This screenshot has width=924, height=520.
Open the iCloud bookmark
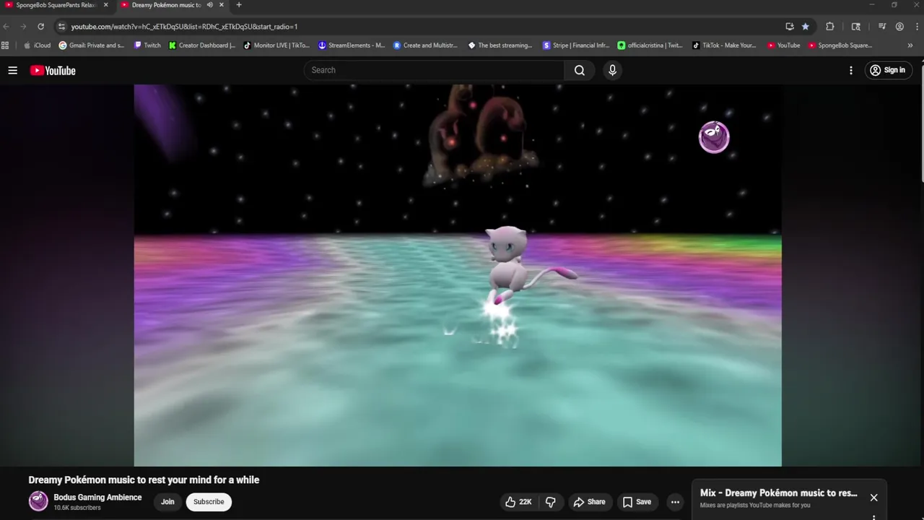[x=38, y=45]
